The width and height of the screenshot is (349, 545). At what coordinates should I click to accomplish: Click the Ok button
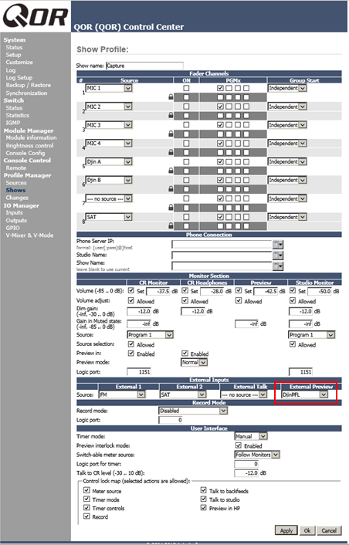pos(307,530)
